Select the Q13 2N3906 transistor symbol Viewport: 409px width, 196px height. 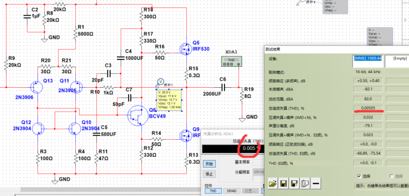pos(36,87)
